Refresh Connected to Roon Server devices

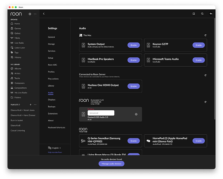(205, 75)
